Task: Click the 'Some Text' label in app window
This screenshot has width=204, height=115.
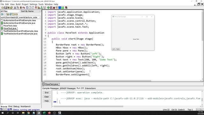Action: (x=136, y=39)
